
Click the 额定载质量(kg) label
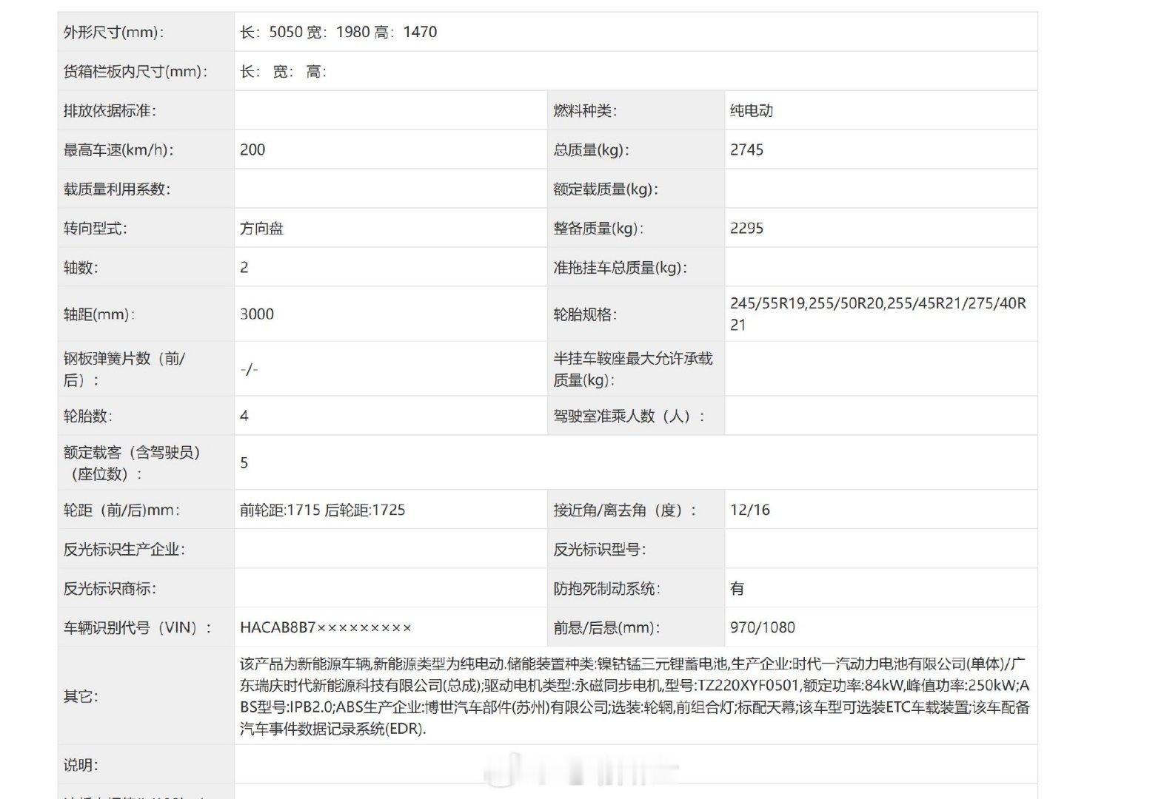[606, 189]
